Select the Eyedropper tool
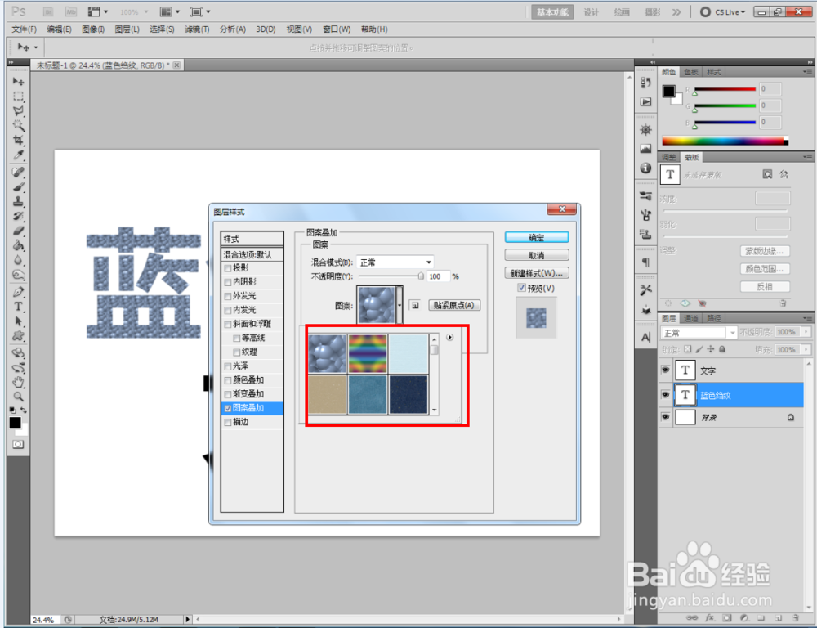This screenshot has width=817, height=628. (18, 155)
